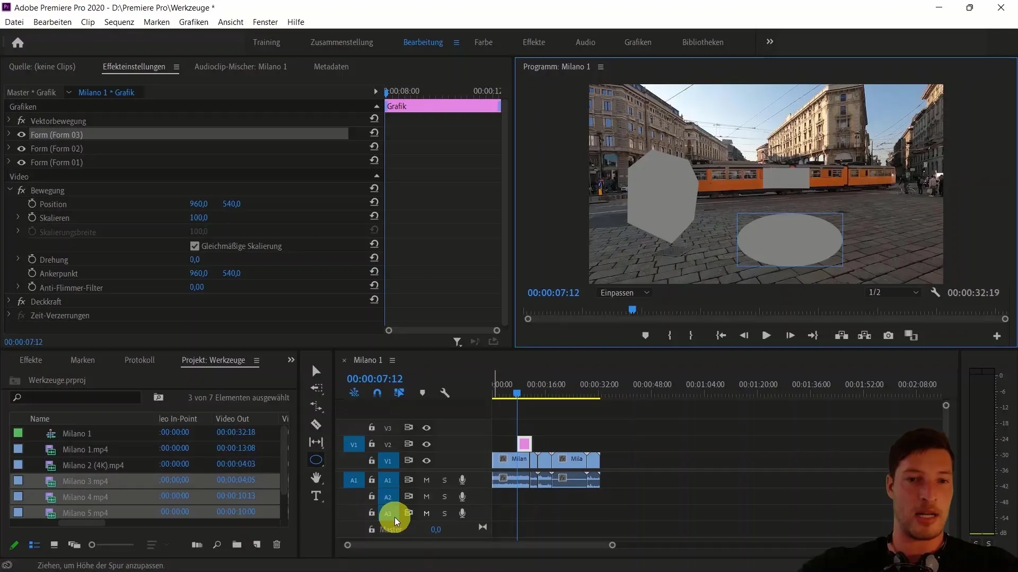Open Master Grafik clip dropdown

[68, 92]
